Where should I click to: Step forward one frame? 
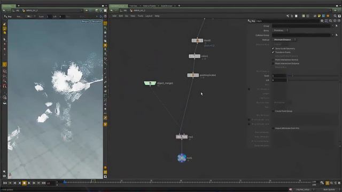[x=34, y=183]
